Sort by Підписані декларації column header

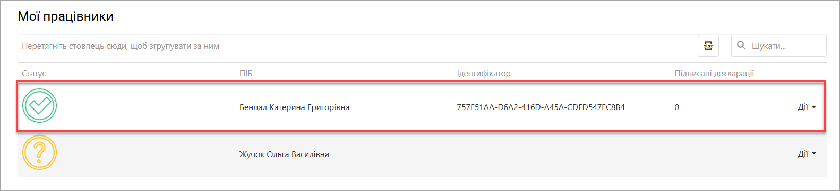[x=714, y=74]
